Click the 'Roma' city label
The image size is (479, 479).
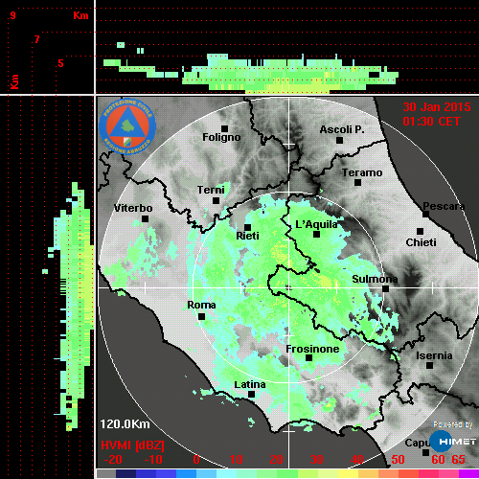pyautogui.click(x=201, y=305)
